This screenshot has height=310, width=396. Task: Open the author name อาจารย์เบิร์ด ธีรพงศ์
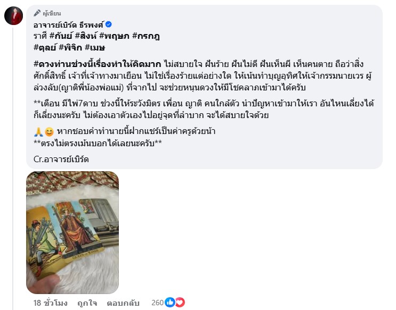[68, 24]
